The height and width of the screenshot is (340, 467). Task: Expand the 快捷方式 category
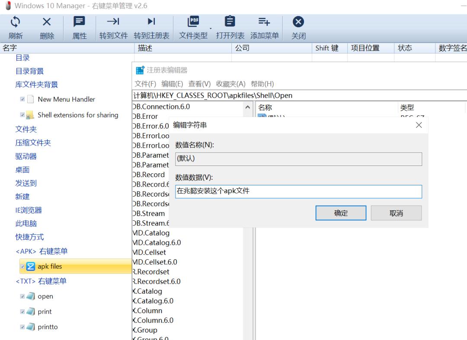[x=29, y=237]
